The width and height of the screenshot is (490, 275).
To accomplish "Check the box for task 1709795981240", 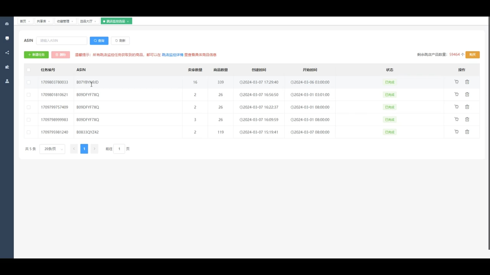I will tap(28, 132).
